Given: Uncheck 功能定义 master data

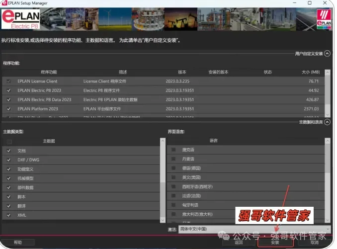Looking at the screenshot, I should [x=8, y=169].
